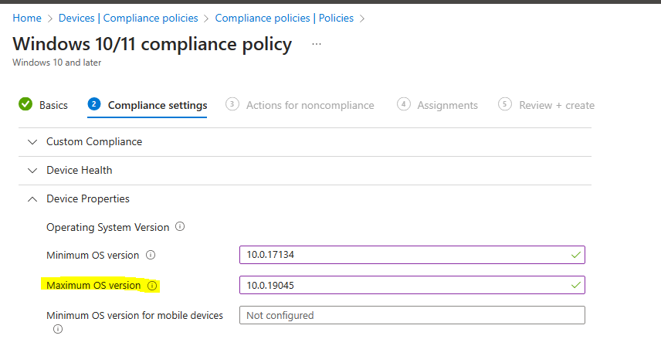Image resolution: width=661 pixels, height=339 pixels.
Task: Show info tooltip for Minimum OS version
Action: [x=151, y=255]
